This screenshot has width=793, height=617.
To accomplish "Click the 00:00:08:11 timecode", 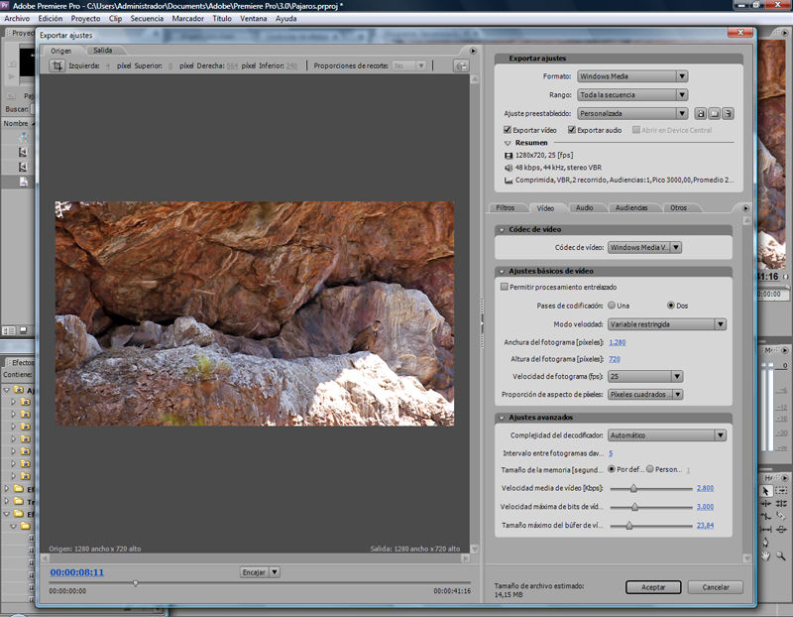I will click(77, 572).
